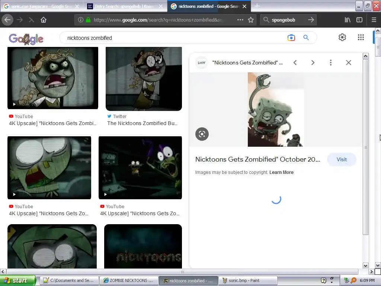Click the Visit button
Screen dimensions: 381x286
click(342, 159)
